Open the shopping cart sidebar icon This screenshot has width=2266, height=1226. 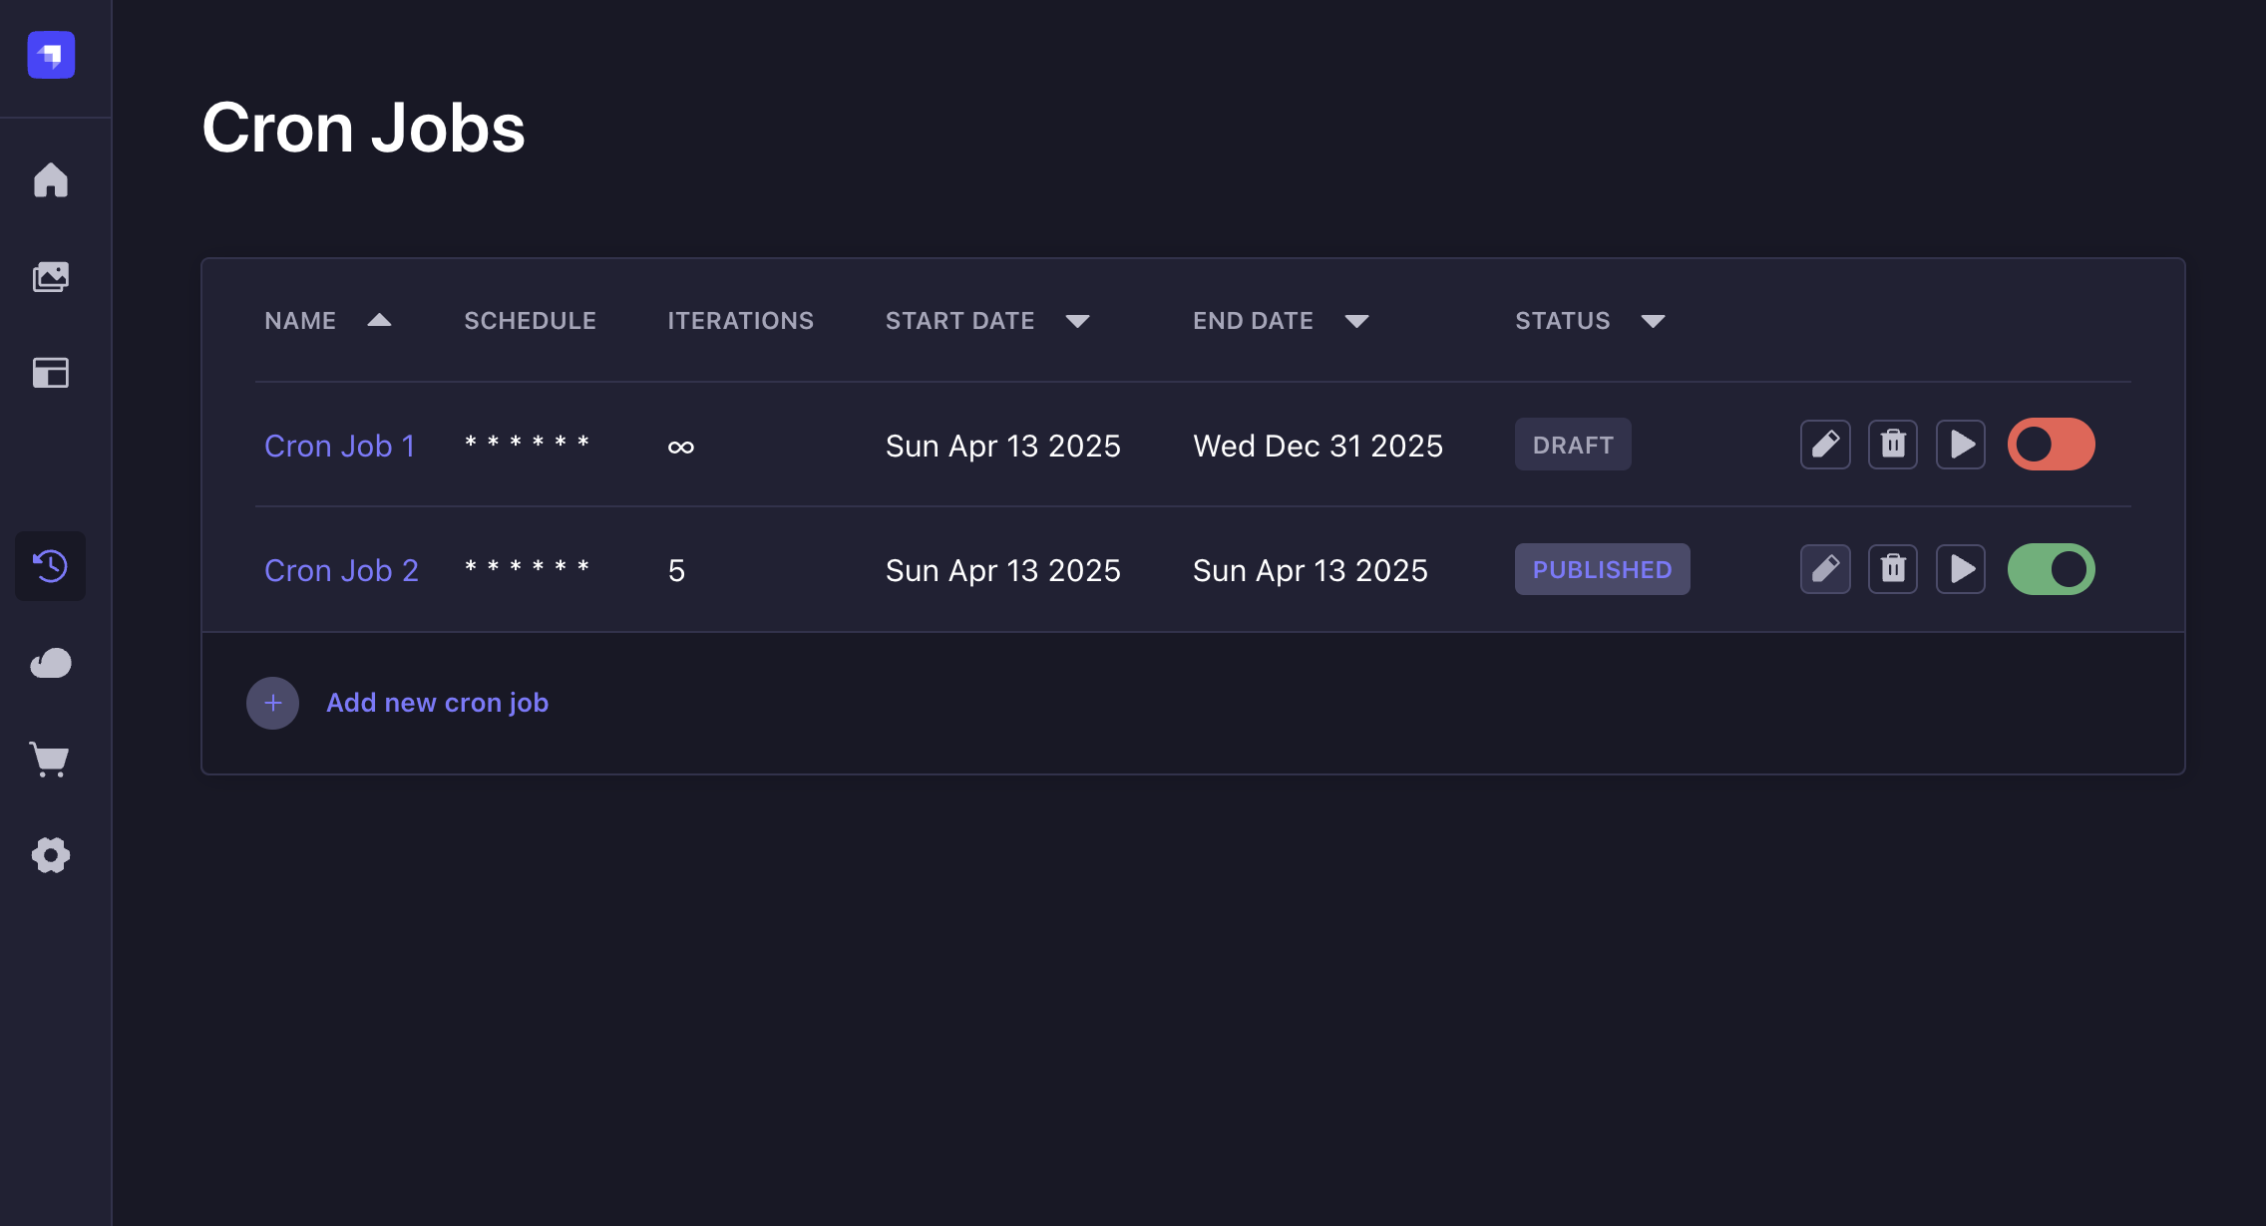(x=51, y=760)
